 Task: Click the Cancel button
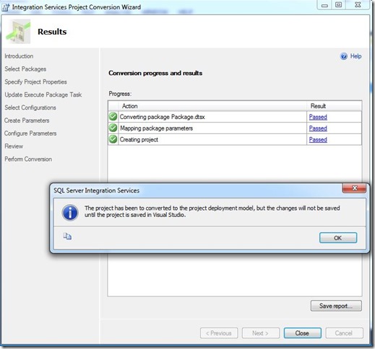coord(344,333)
